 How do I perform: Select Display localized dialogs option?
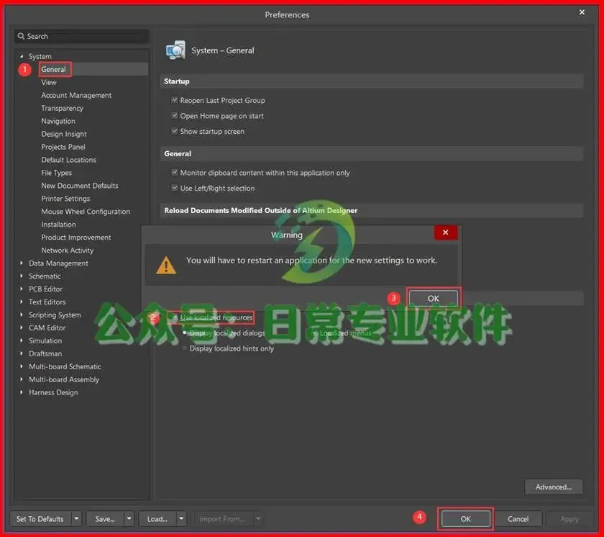coord(185,333)
